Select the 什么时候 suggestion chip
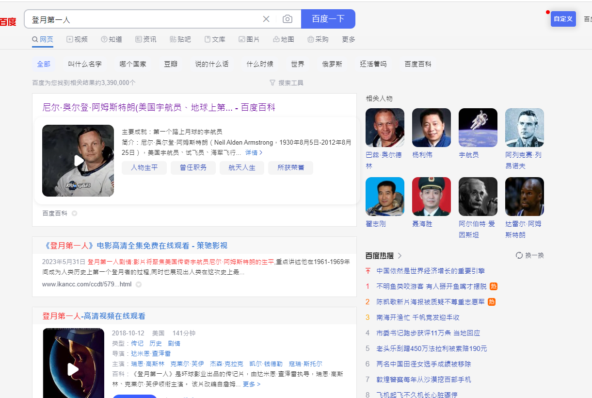The image size is (592, 398). [x=260, y=64]
